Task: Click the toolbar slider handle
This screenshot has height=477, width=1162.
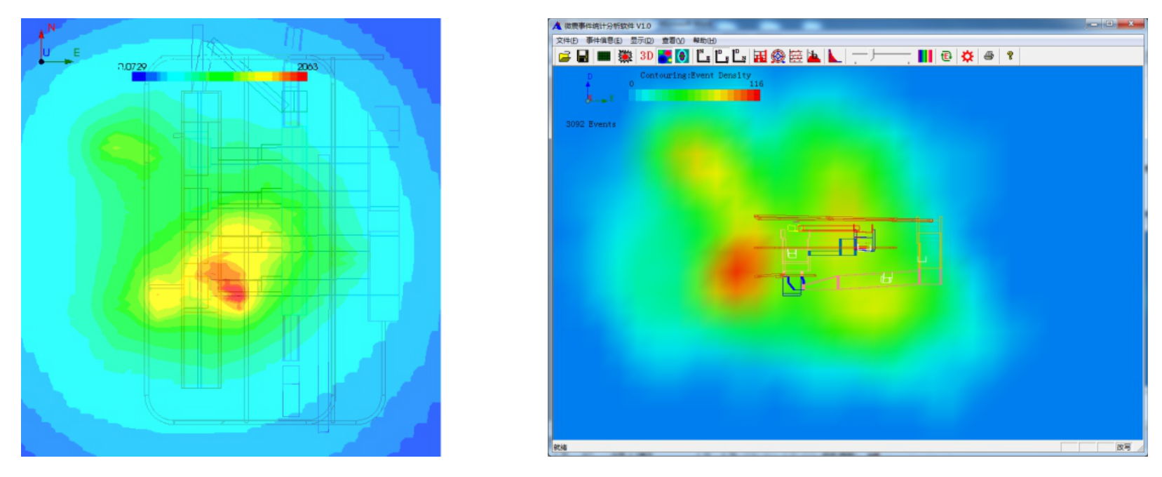Action: tap(874, 55)
